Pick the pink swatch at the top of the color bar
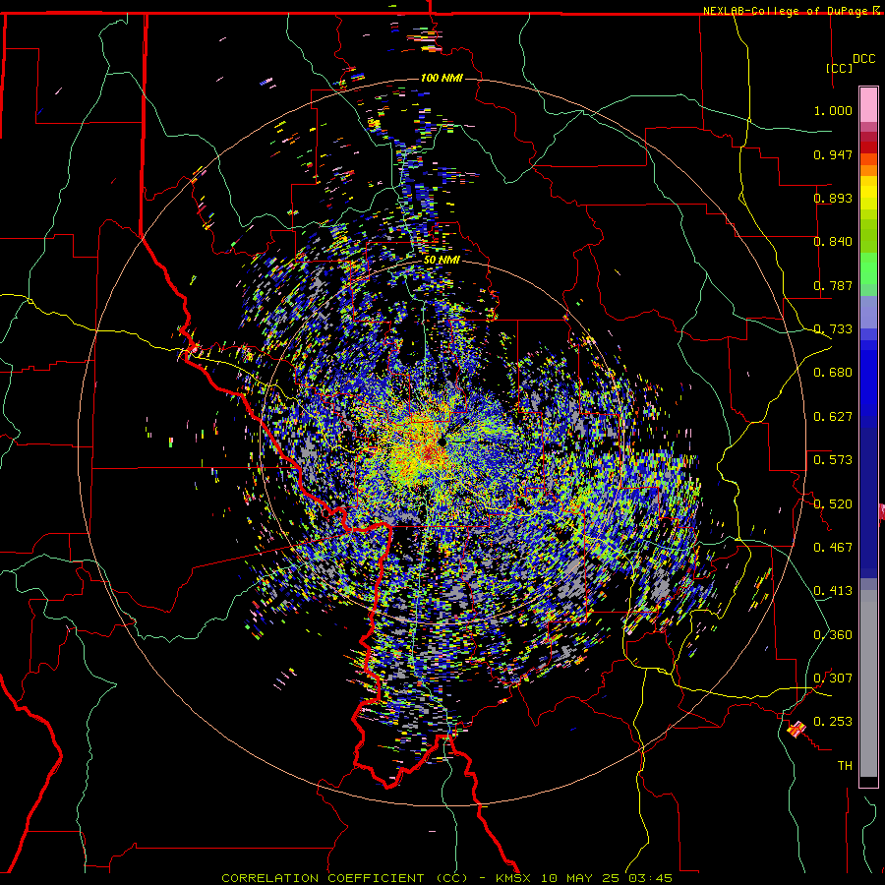Viewport: 885px width, 885px height. tap(868, 104)
